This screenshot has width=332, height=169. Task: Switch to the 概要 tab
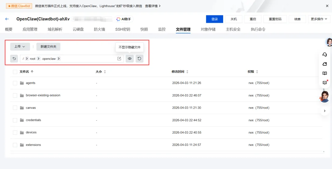coord(9,29)
